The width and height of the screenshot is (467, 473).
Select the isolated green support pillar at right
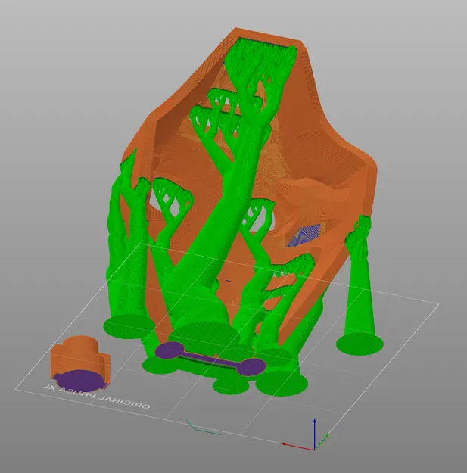point(360,287)
